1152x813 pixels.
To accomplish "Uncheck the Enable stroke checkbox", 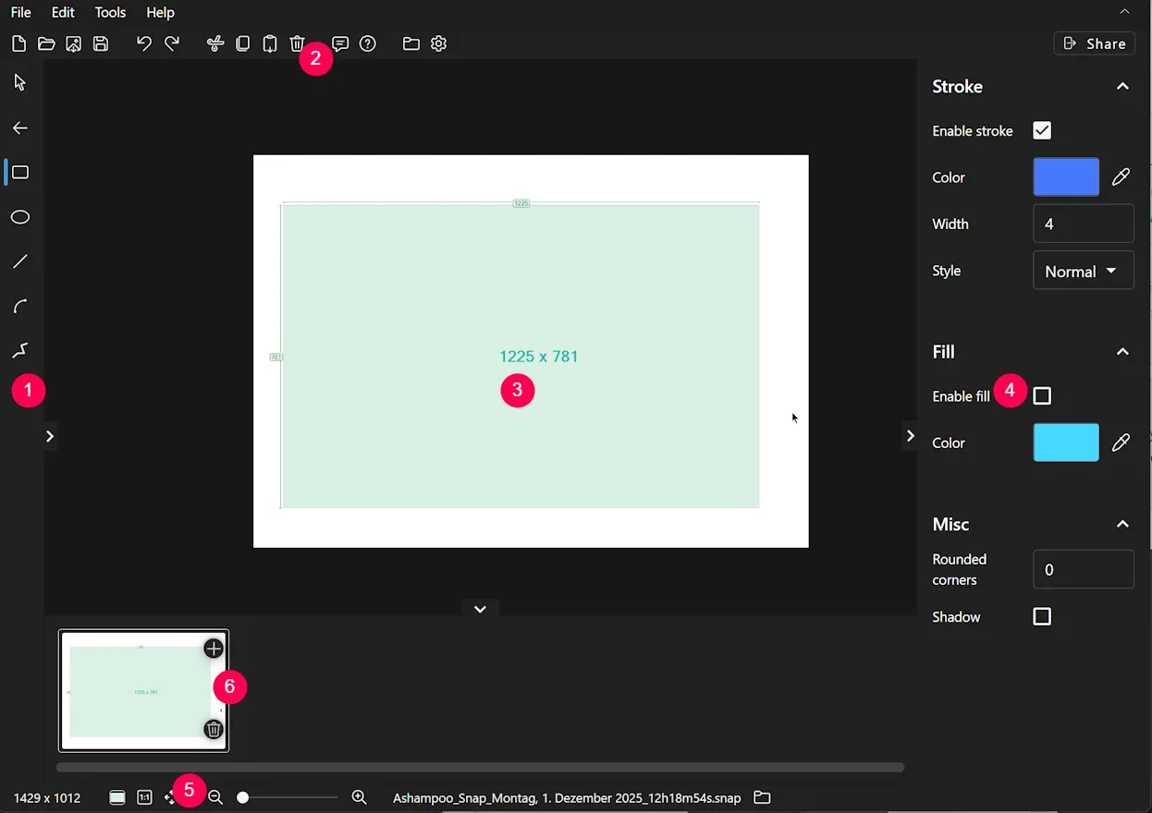I will [1042, 130].
